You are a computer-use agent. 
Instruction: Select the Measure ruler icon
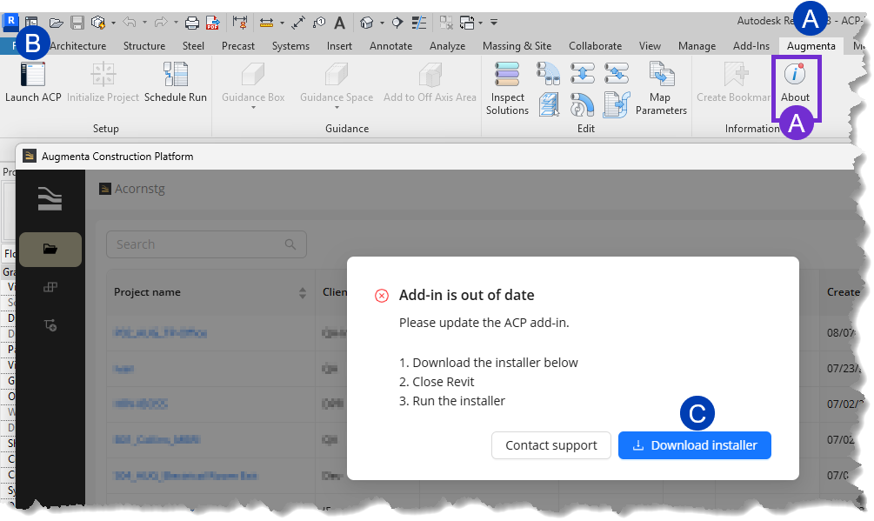(266, 23)
